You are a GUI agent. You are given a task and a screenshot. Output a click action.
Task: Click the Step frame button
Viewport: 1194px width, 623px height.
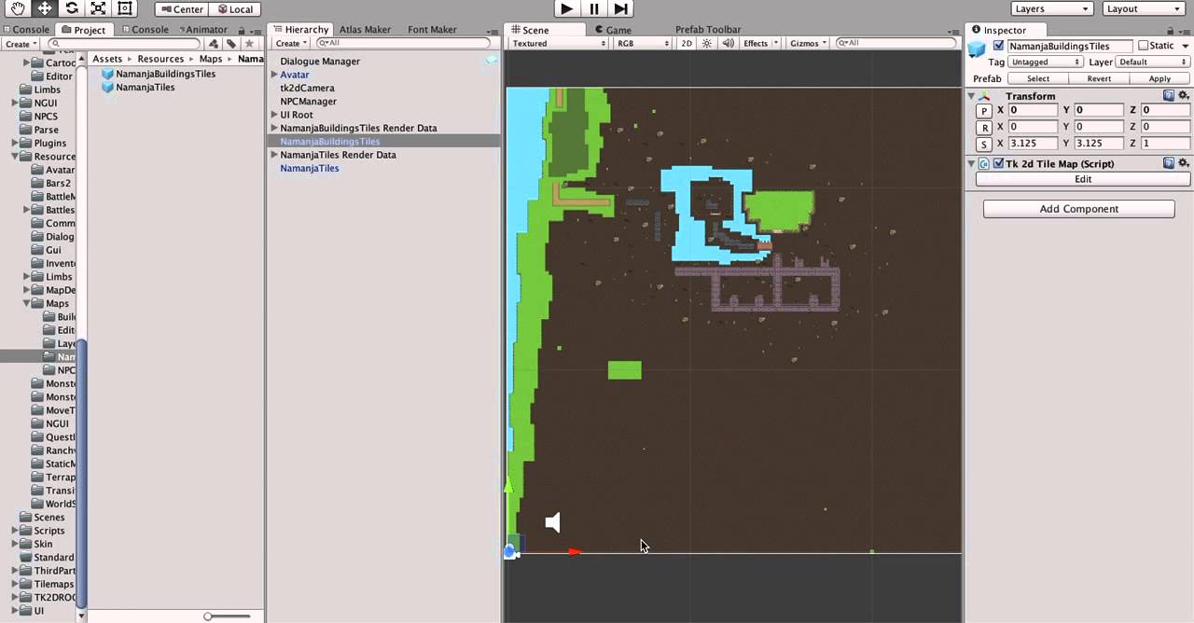click(x=620, y=8)
